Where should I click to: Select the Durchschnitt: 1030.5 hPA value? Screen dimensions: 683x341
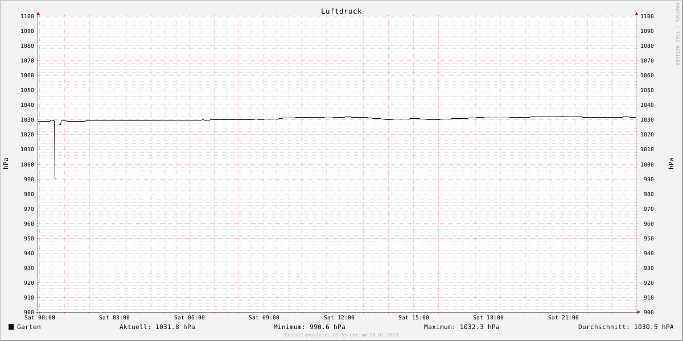point(626,327)
